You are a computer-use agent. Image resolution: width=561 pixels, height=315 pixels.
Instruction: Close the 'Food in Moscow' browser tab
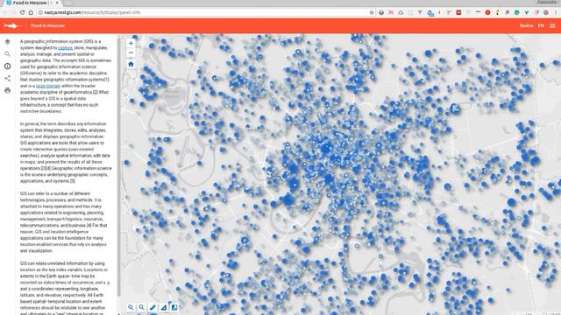(57, 3)
